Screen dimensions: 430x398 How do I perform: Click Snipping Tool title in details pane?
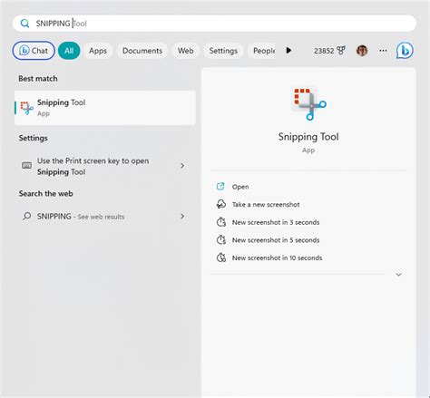click(x=308, y=137)
